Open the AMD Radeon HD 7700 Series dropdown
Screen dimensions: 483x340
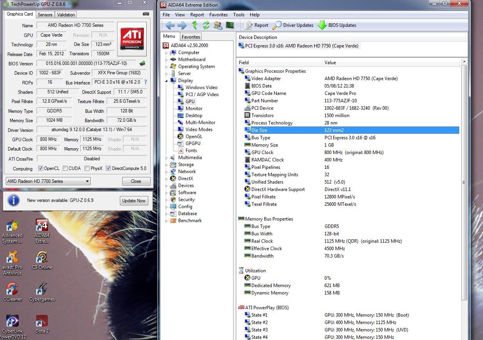[48, 181]
